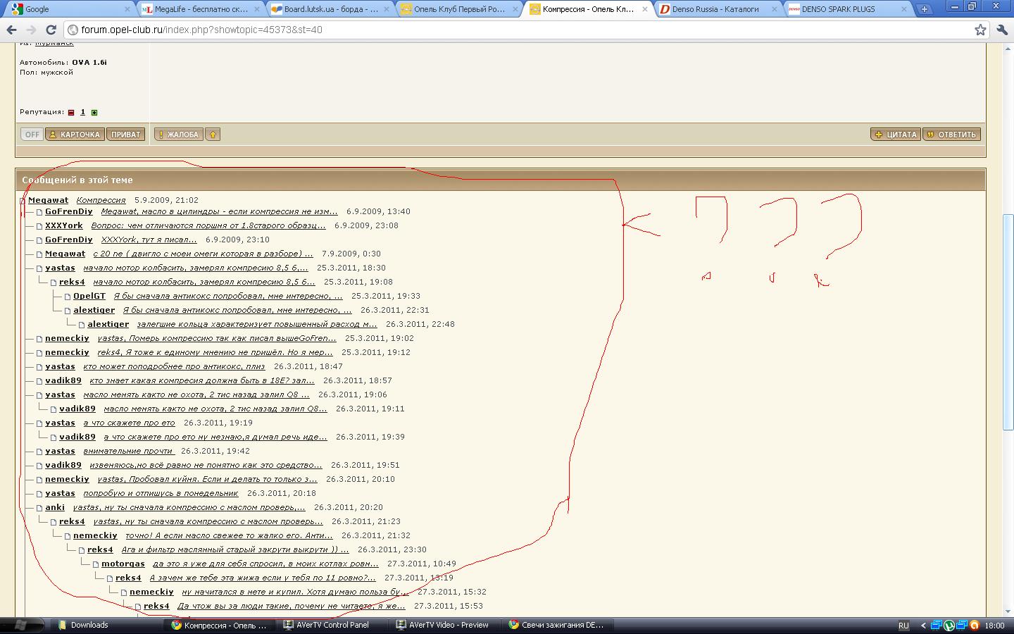Open post 'кто может поподробнее про антикокс'
Image resolution: width=1014 pixels, height=634 pixels.
pos(174,366)
